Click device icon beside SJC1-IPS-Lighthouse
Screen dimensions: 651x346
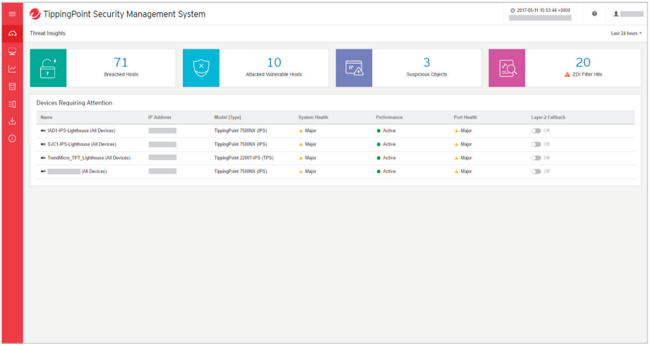coord(43,145)
